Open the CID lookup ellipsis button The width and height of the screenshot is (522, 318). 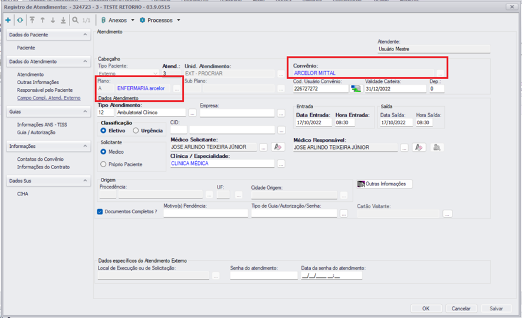(281, 130)
